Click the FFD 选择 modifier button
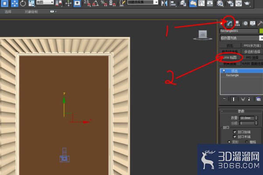This screenshot has width=263, height=175. (252, 58)
